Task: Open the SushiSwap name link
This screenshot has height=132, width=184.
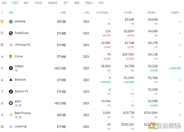Action: [22, 33]
